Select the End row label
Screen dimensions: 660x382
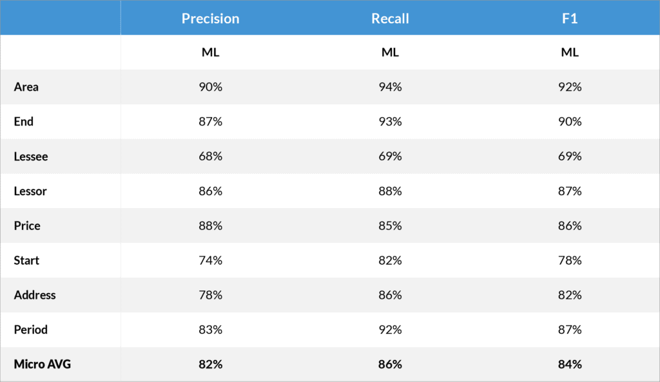[24, 122]
